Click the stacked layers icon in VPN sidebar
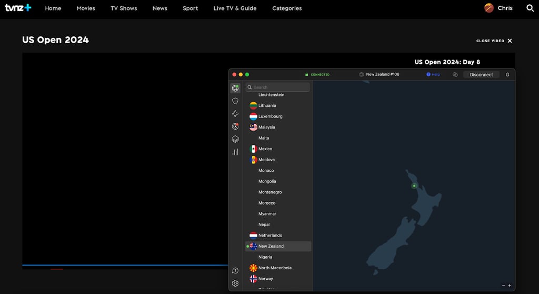The height and width of the screenshot is (294, 539). pyautogui.click(x=235, y=139)
